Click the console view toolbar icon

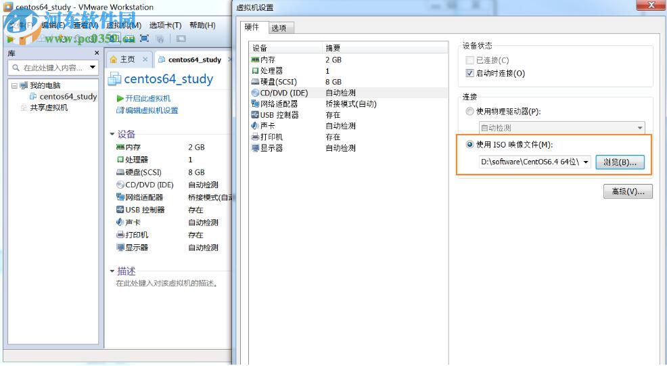(x=181, y=39)
